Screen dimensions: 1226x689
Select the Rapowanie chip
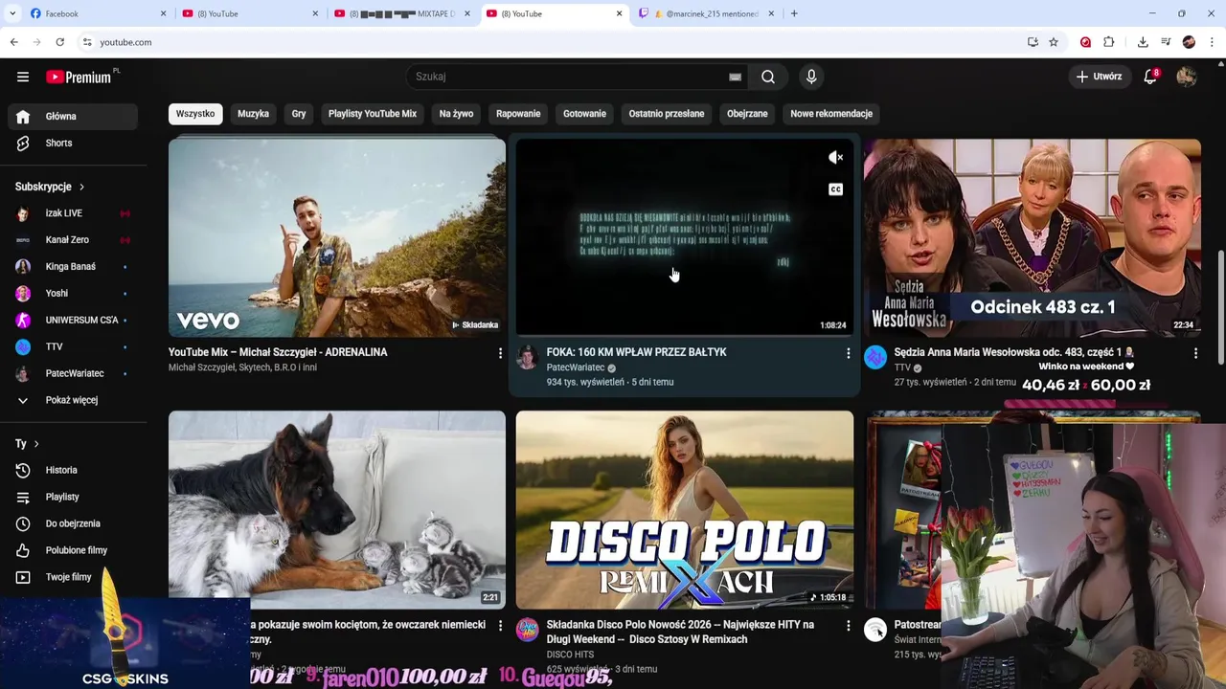point(518,113)
